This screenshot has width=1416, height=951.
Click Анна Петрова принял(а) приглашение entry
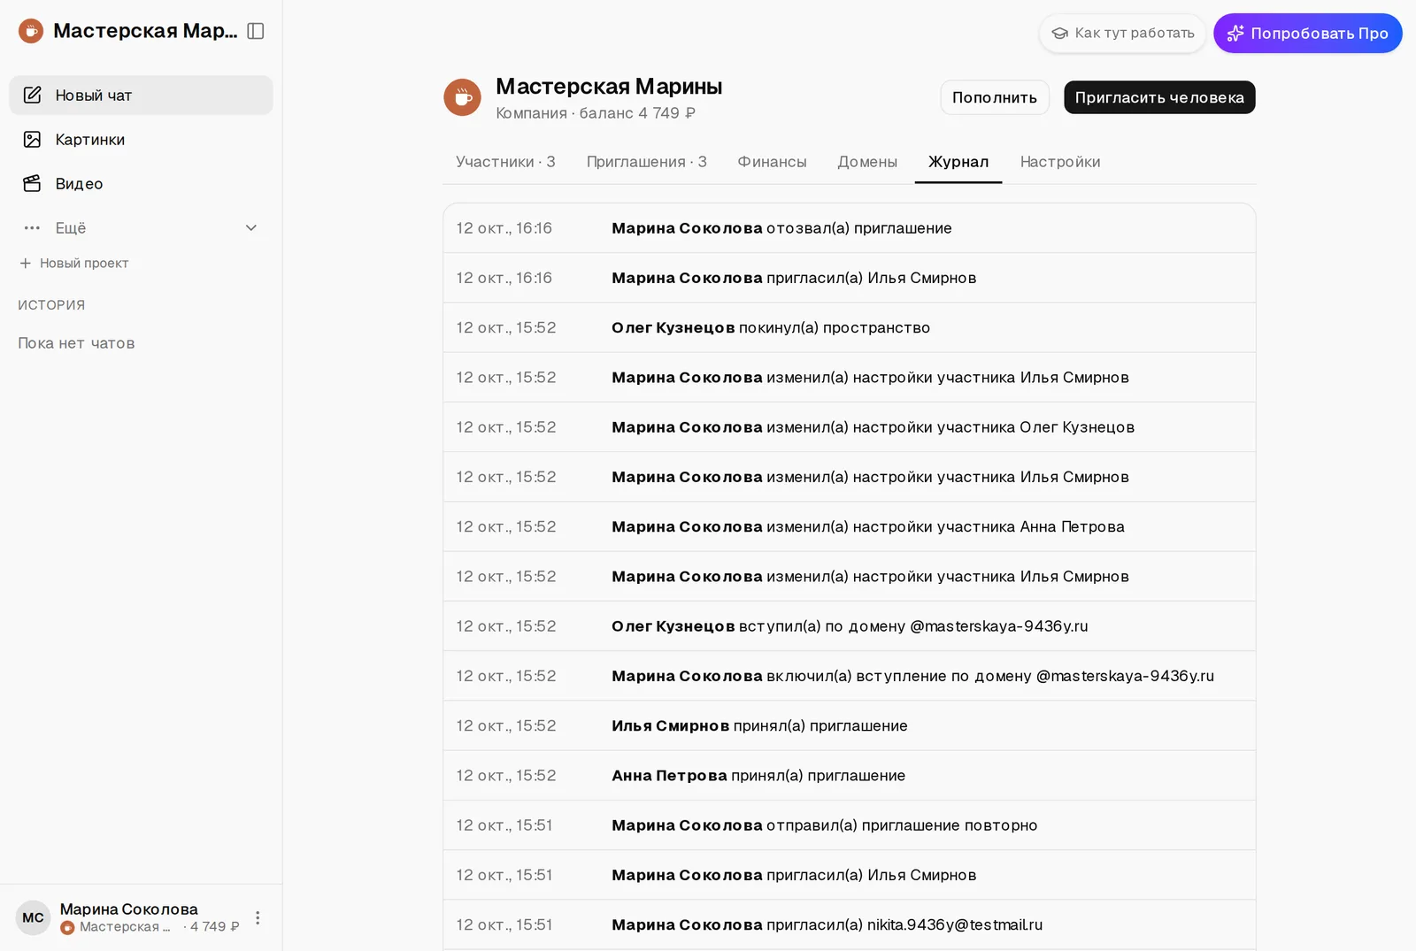click(849, 776)
